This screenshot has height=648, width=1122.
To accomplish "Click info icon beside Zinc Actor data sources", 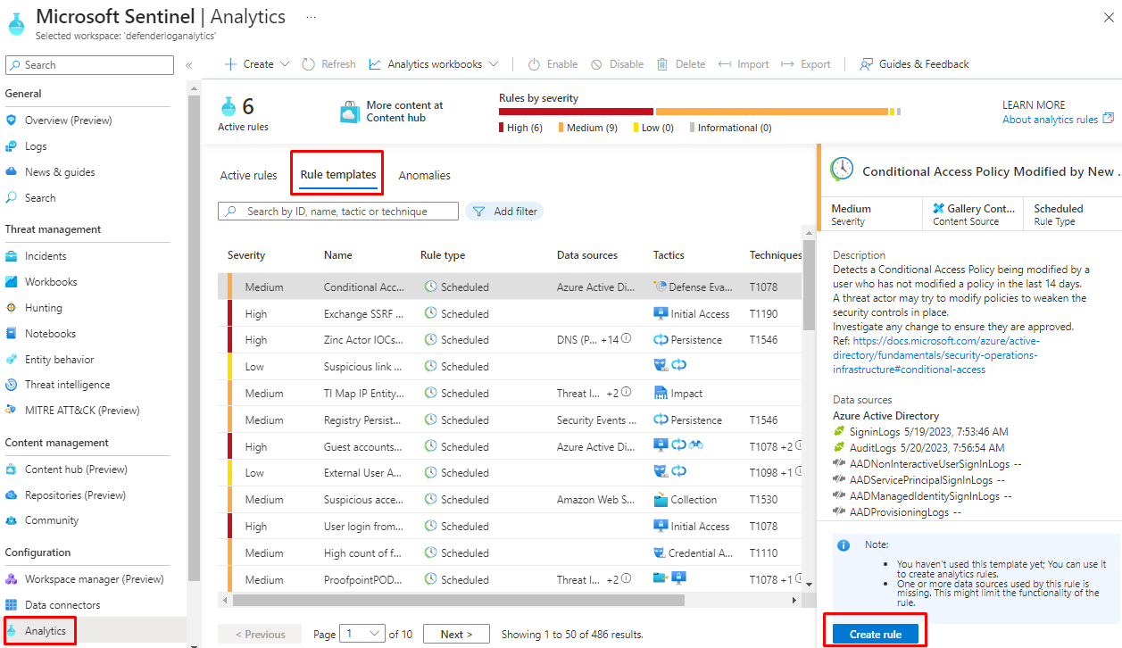I will tap(627, 339).
